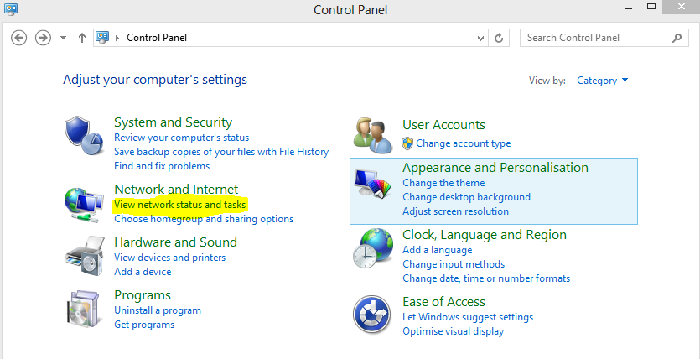Click the Appearance and Personalisation monitor icon
The width and height of the screenshot is (700, 359).
pos(373,183)
